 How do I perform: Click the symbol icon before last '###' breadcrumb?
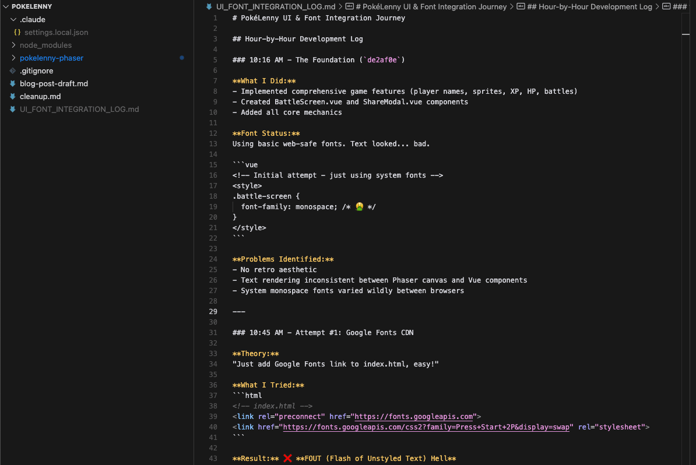(666, 6)
